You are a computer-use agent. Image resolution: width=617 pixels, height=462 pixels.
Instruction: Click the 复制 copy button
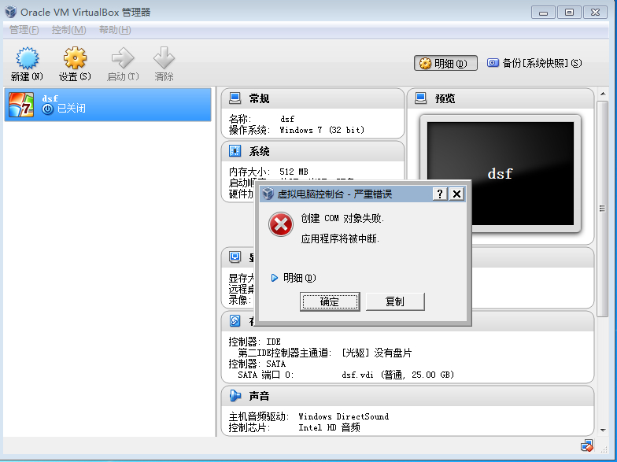[x=395, y=302]
